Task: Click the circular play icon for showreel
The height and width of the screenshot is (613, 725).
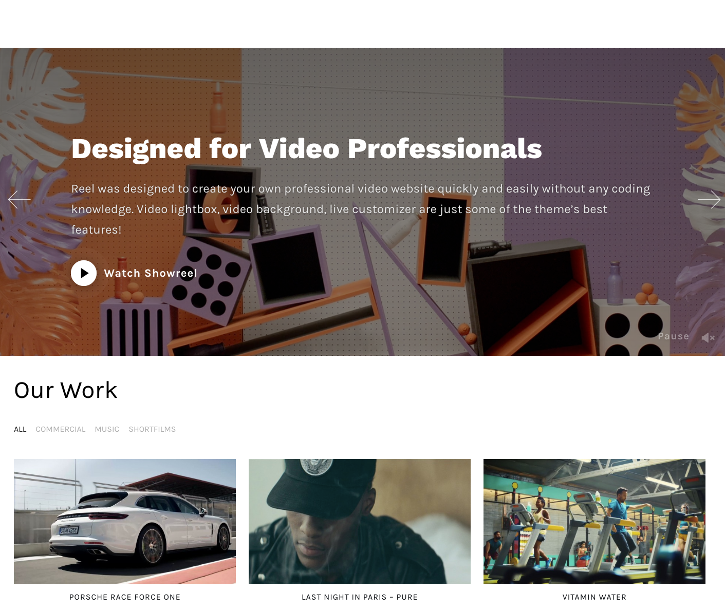Action: pos(84,273)
